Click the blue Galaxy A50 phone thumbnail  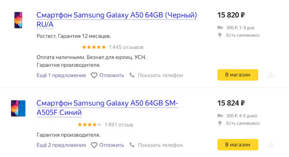point(18,108)
